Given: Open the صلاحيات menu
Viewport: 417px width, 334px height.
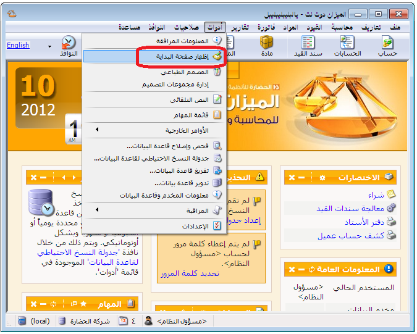Looking at the screenshot, I should (x=187, y=27).
